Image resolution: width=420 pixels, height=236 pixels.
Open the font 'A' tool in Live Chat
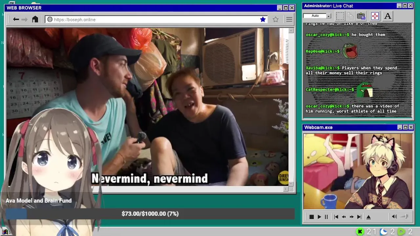(x=388, y=16)
